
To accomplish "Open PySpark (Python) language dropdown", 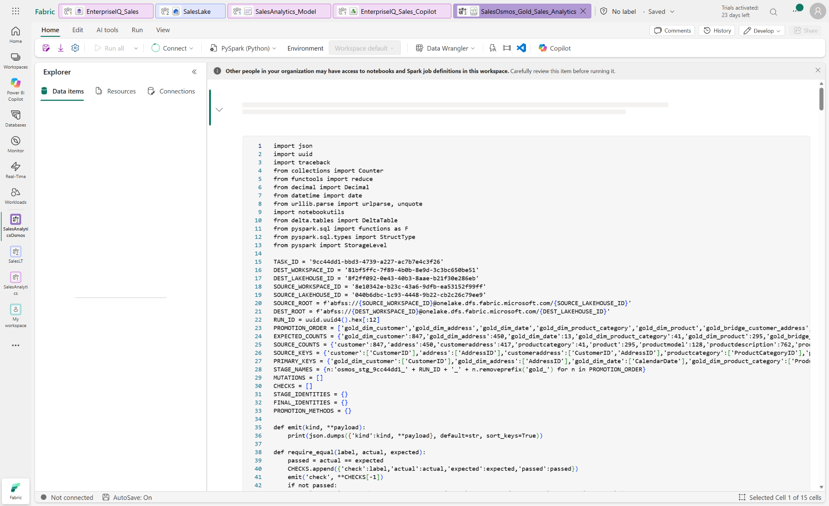I will [243, 48].
